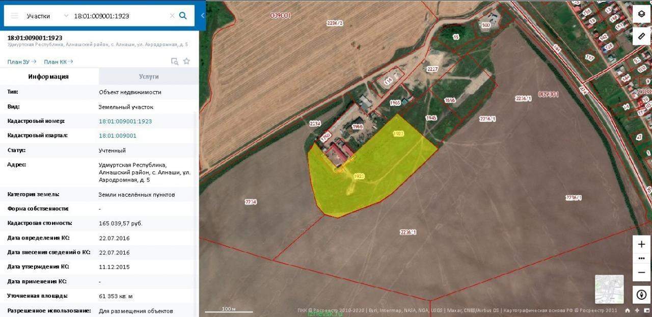The height and width of the screenshot is (317, 652).
Task: Run search with magnifier icon
Action: tap(183, 16)
